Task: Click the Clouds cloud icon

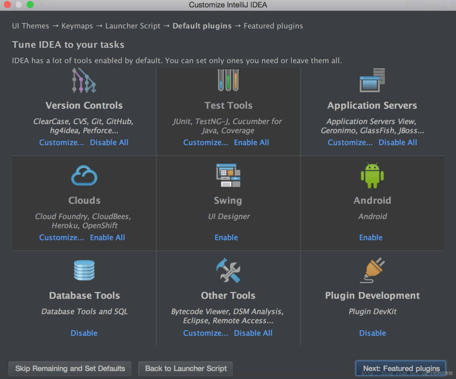Action: [x=84, y=175]
